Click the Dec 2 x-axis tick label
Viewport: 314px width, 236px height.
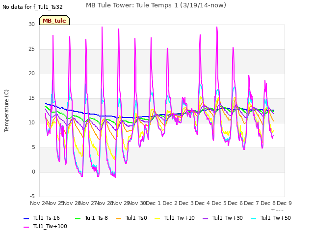170,203
